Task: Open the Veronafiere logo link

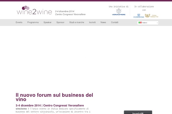Action: [119, 12]
